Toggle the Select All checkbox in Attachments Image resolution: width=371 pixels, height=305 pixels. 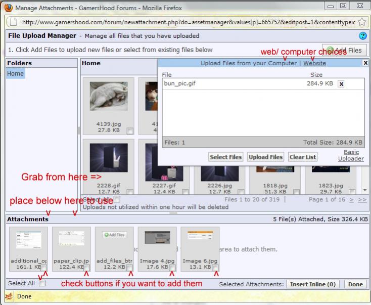click(x=42, y=283)
